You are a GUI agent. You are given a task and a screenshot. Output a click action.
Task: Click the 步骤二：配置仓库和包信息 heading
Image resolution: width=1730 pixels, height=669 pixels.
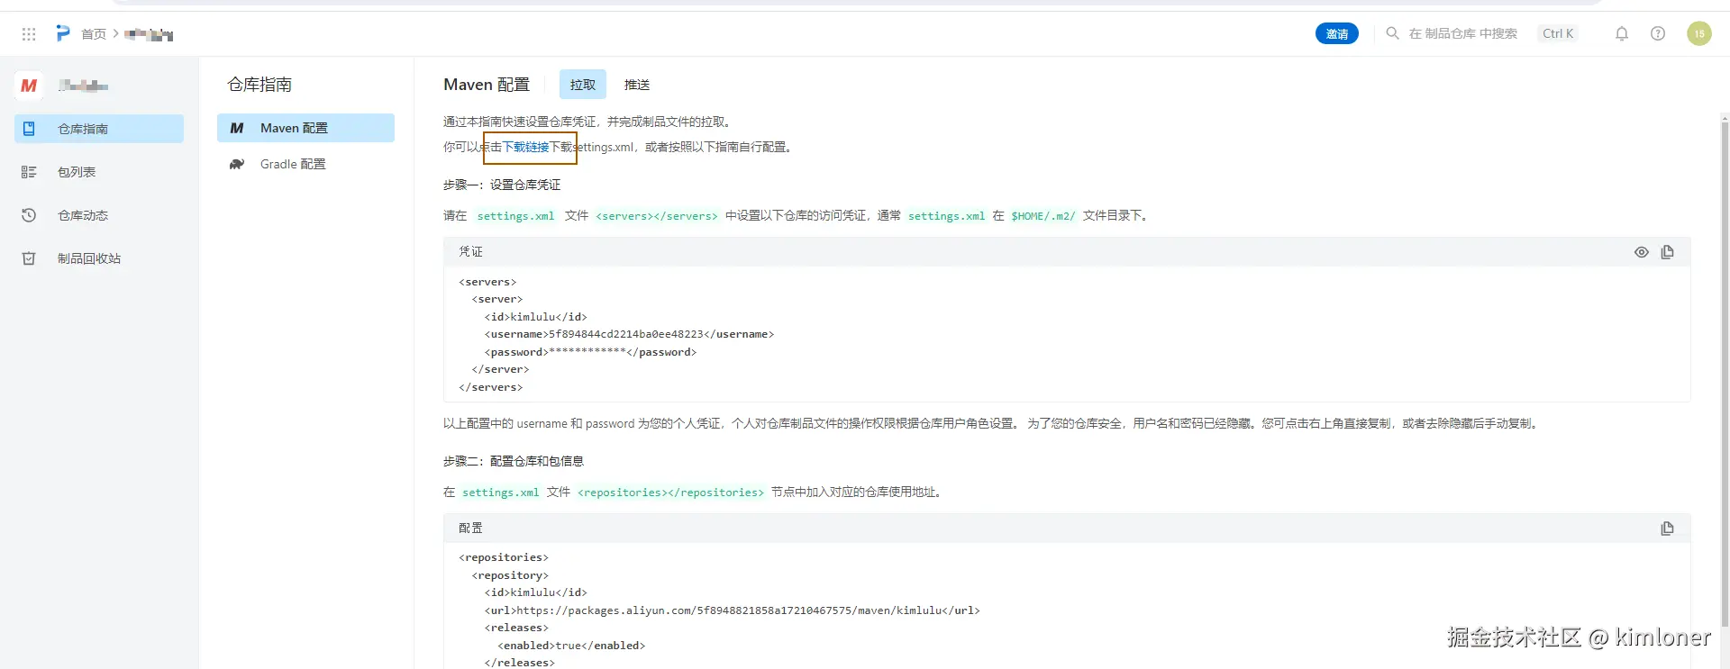tap(514, 461)
